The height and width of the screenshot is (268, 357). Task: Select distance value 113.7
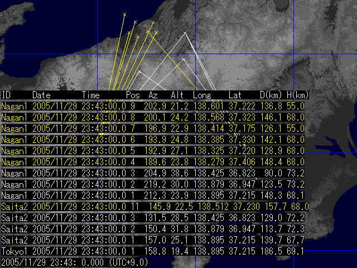(271, 229)
